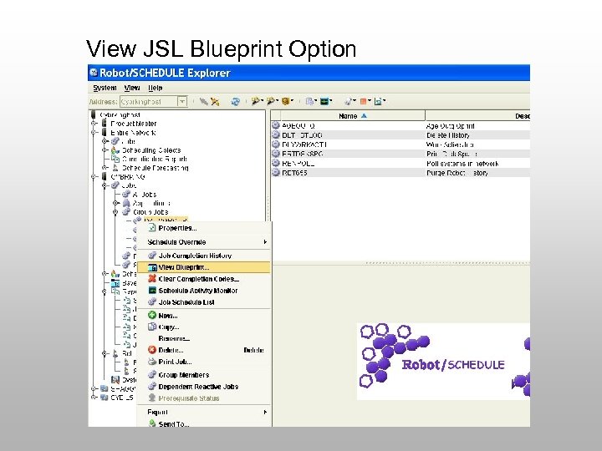Select the Entire Network tree label
602x451 pixels.
[x=133, y=132]
